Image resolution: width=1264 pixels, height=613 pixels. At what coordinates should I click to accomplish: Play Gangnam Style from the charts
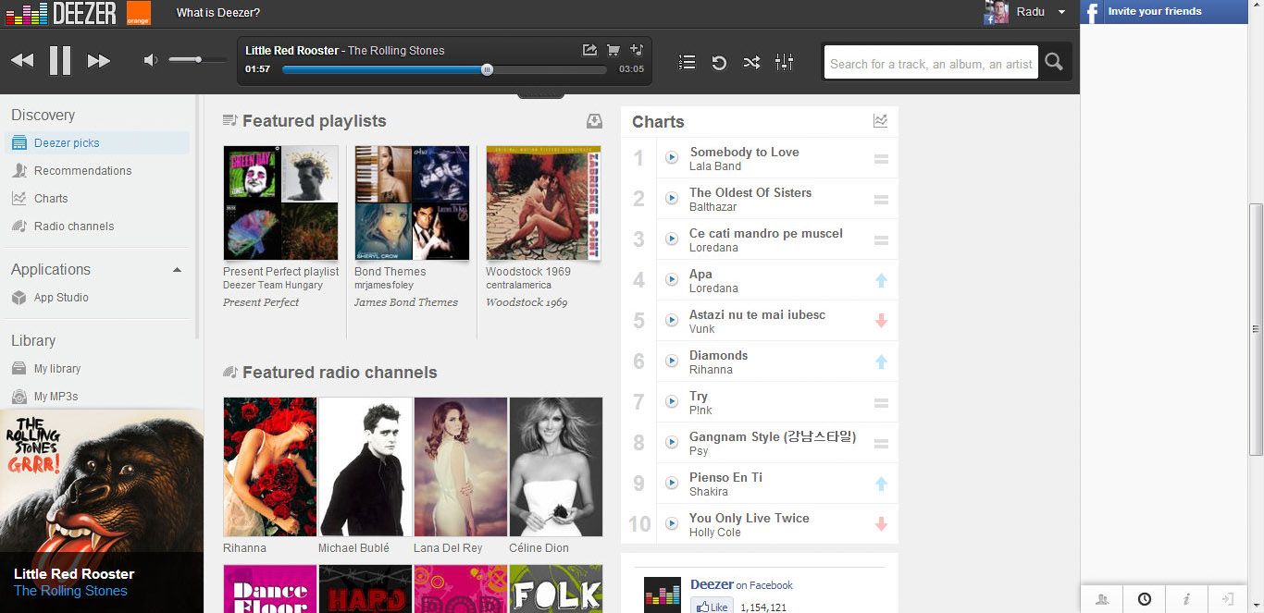(x=672, y=443)
